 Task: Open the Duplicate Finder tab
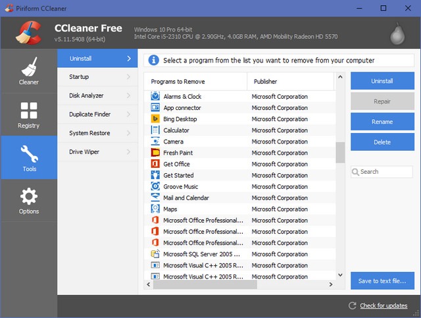[x=97, y=115]
